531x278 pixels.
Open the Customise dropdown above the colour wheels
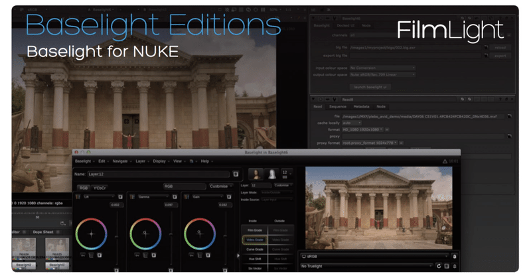(220, 186)
